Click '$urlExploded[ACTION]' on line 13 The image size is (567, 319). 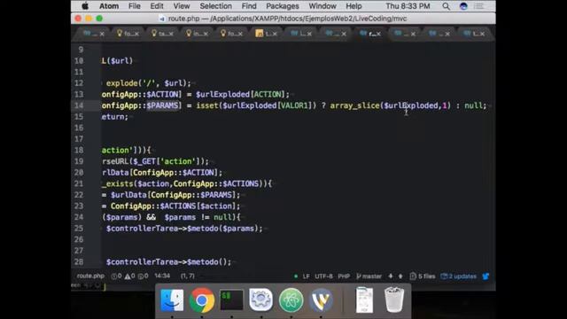(240, 95)
